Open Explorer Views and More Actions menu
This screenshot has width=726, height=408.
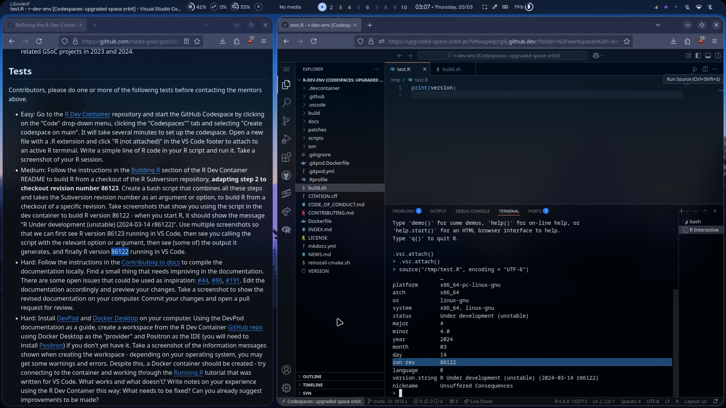click(x=376, y=69)
